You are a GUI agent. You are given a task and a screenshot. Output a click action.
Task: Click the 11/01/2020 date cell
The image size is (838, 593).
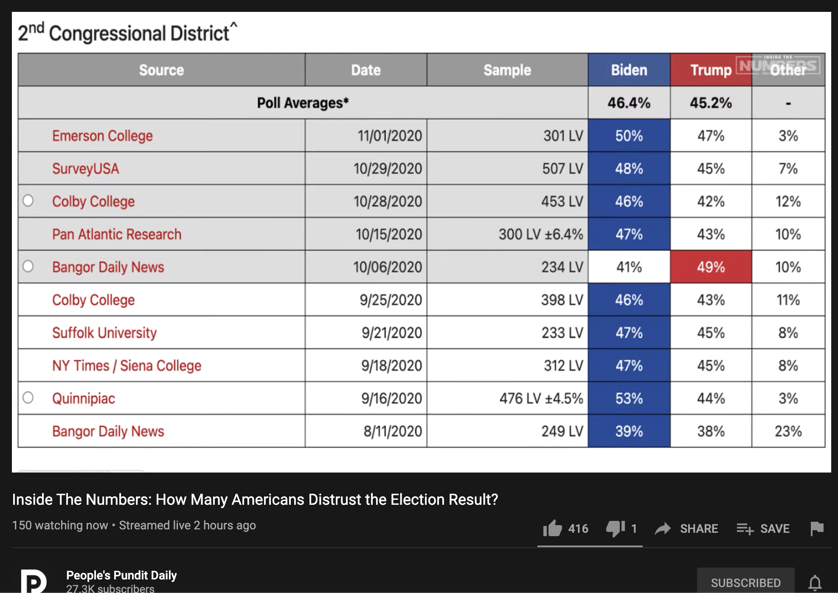tap(366, 136)
